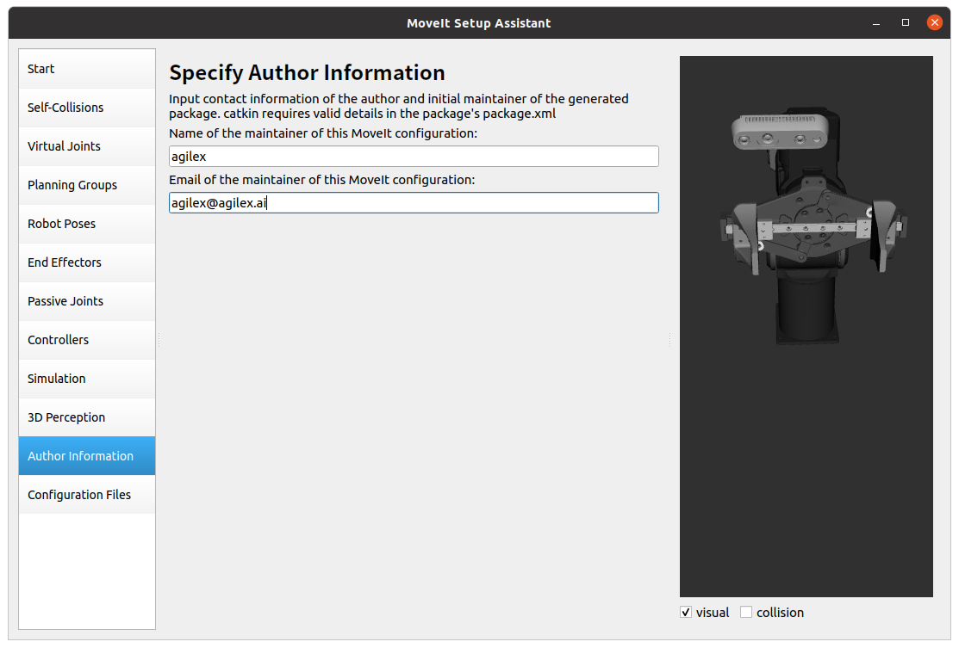
Task: Open the Simulation step
Action: (x=87, y=379)
